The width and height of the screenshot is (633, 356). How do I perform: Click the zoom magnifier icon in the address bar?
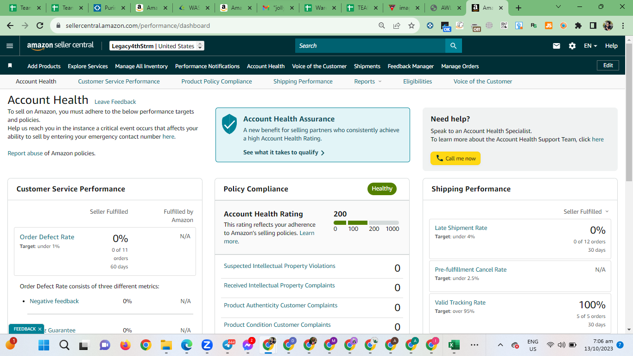[382, 26]
